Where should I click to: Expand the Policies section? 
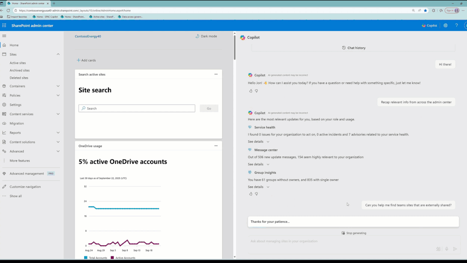coord(58,95)
